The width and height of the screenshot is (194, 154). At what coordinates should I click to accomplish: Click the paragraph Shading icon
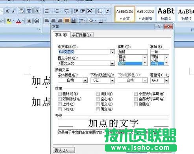(x=91, y=20)
